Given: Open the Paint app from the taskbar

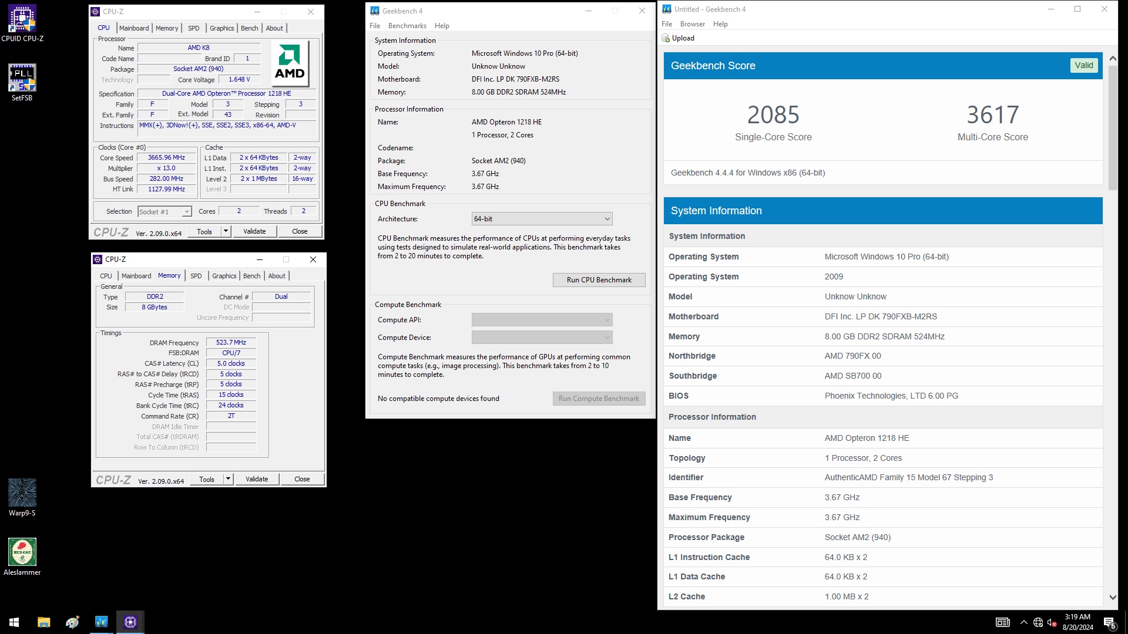Looking at the screenshot, I should [72, 622].
